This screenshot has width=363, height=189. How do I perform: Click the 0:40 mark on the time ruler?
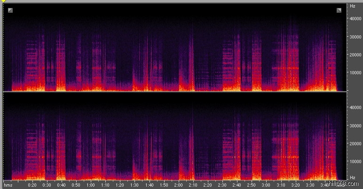(61, 185)
